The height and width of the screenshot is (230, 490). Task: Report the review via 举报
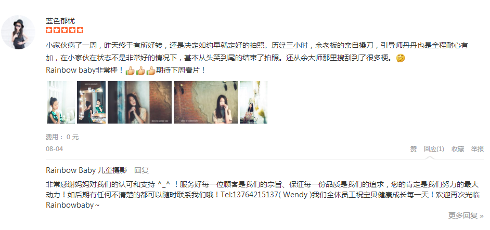[x=478, y=149]
